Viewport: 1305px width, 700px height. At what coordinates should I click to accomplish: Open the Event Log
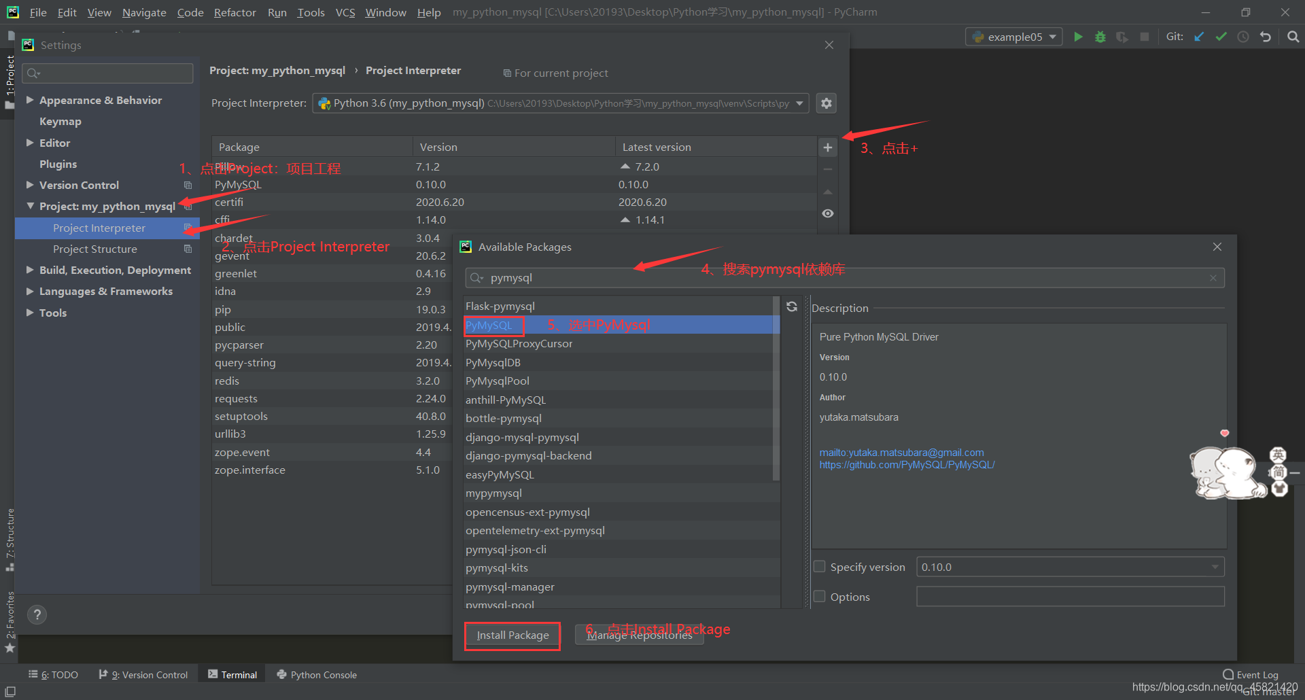tap(1251, 675)
